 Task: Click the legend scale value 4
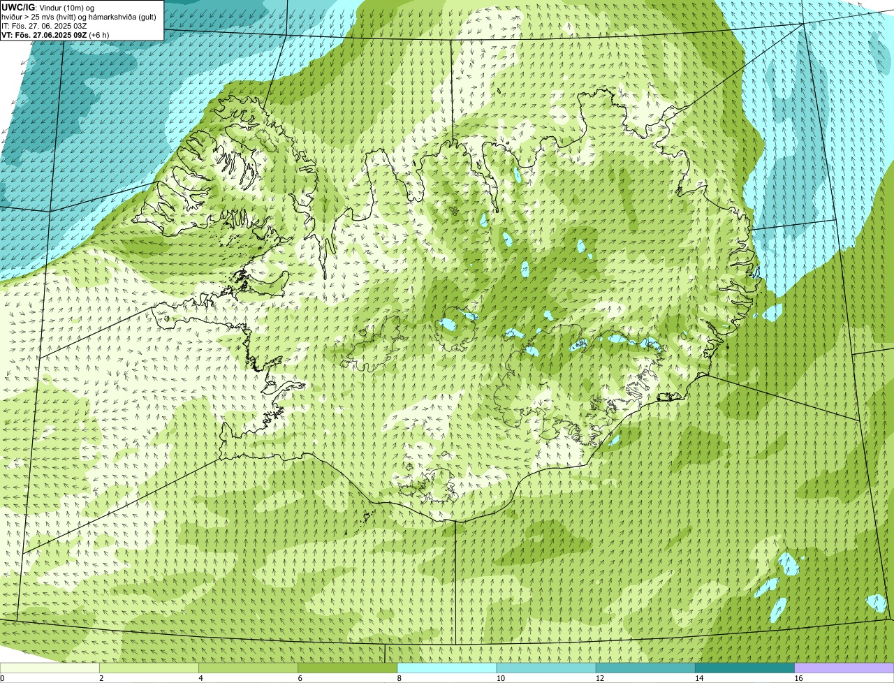pyautogui.click(x=200, y=678)
